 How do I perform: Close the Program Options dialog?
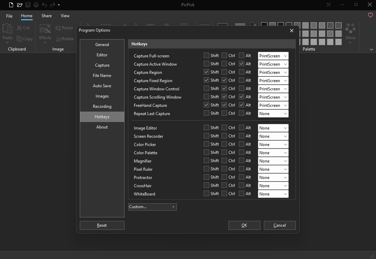(x=292, y=31)
